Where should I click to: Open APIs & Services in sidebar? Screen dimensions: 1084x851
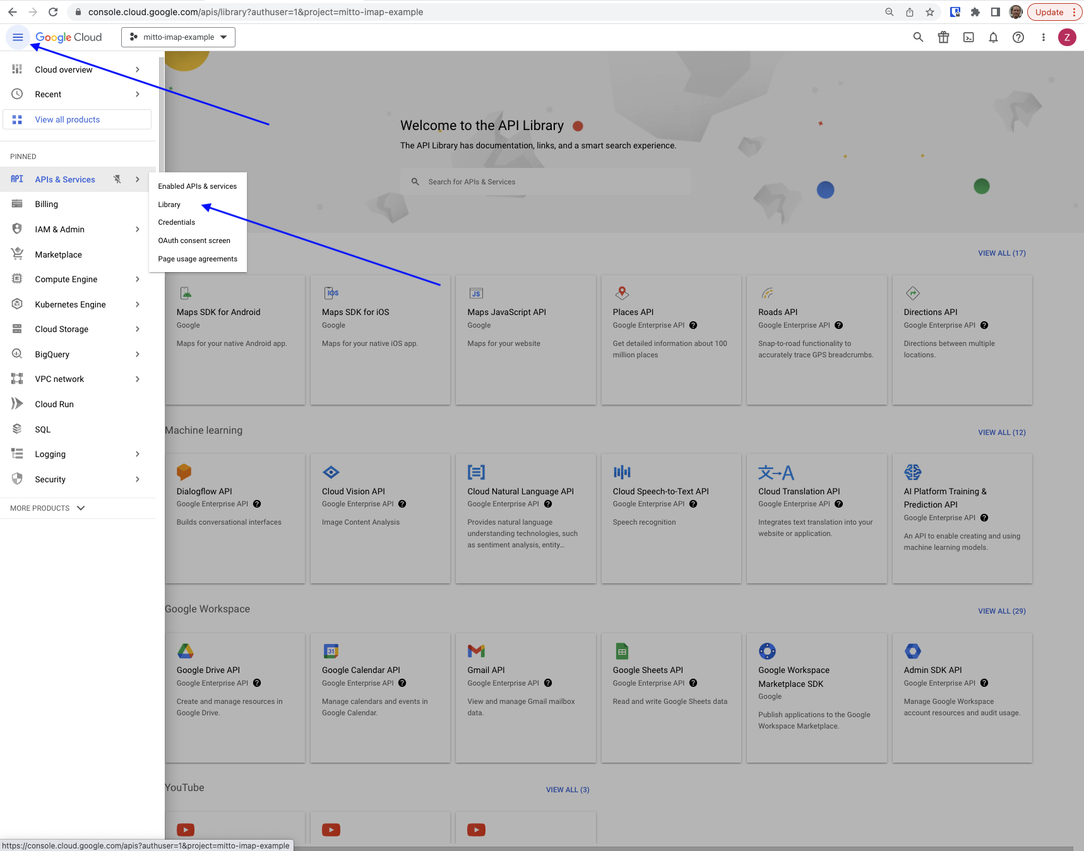pyautogui.click(x=65, y=179)
